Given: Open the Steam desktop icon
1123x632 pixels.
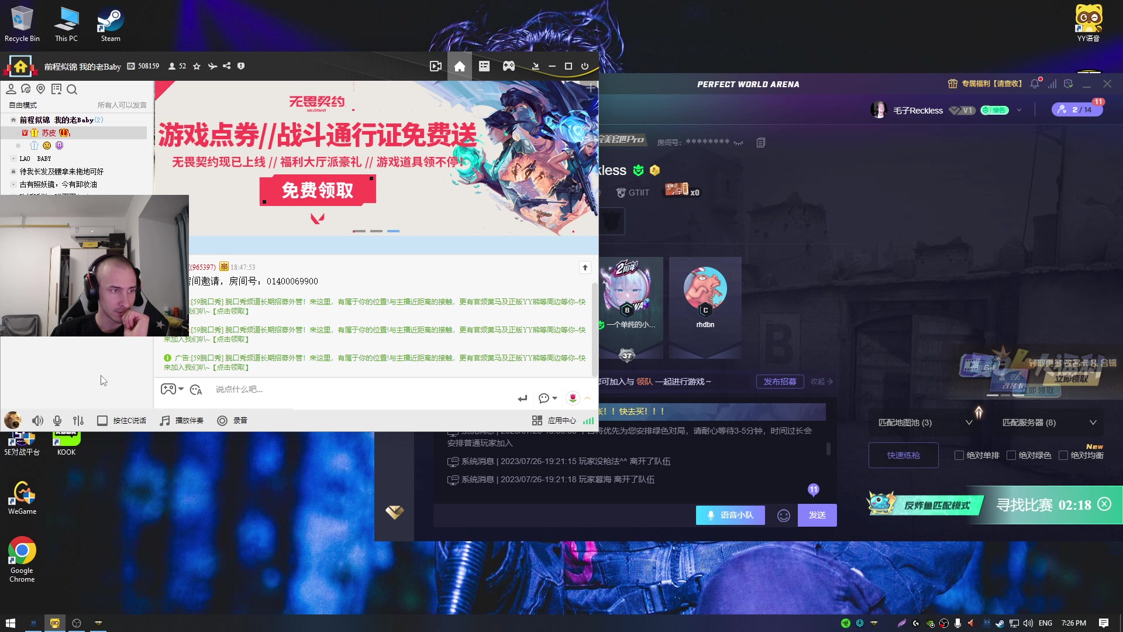Looking at the screenshot, I should (x=111, y=24).
